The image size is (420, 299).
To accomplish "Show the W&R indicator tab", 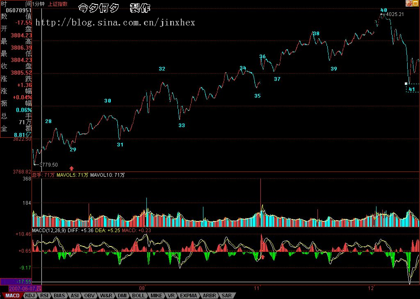I will 106,295.
